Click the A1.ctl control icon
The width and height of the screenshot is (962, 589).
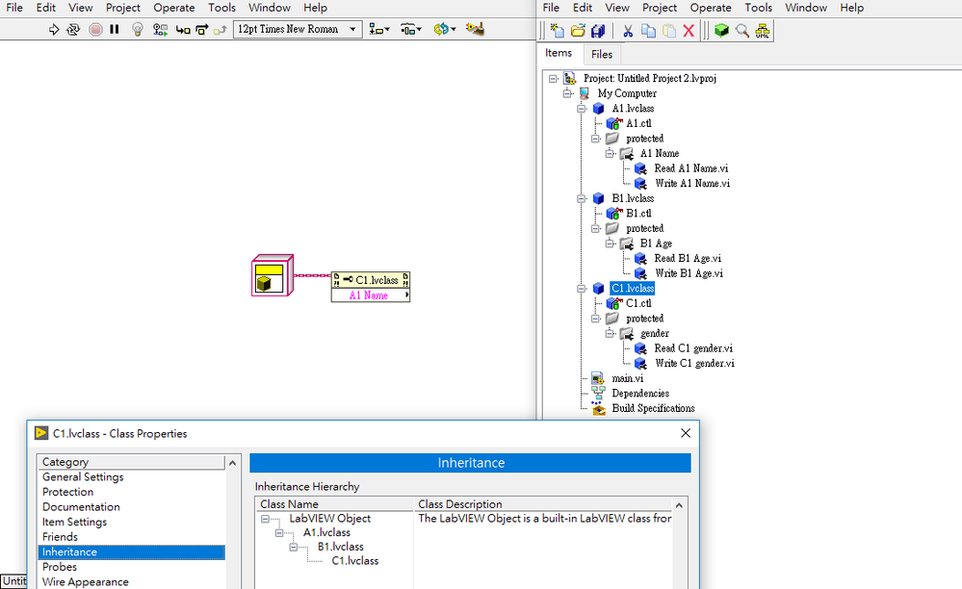click(x=614, y=123)
